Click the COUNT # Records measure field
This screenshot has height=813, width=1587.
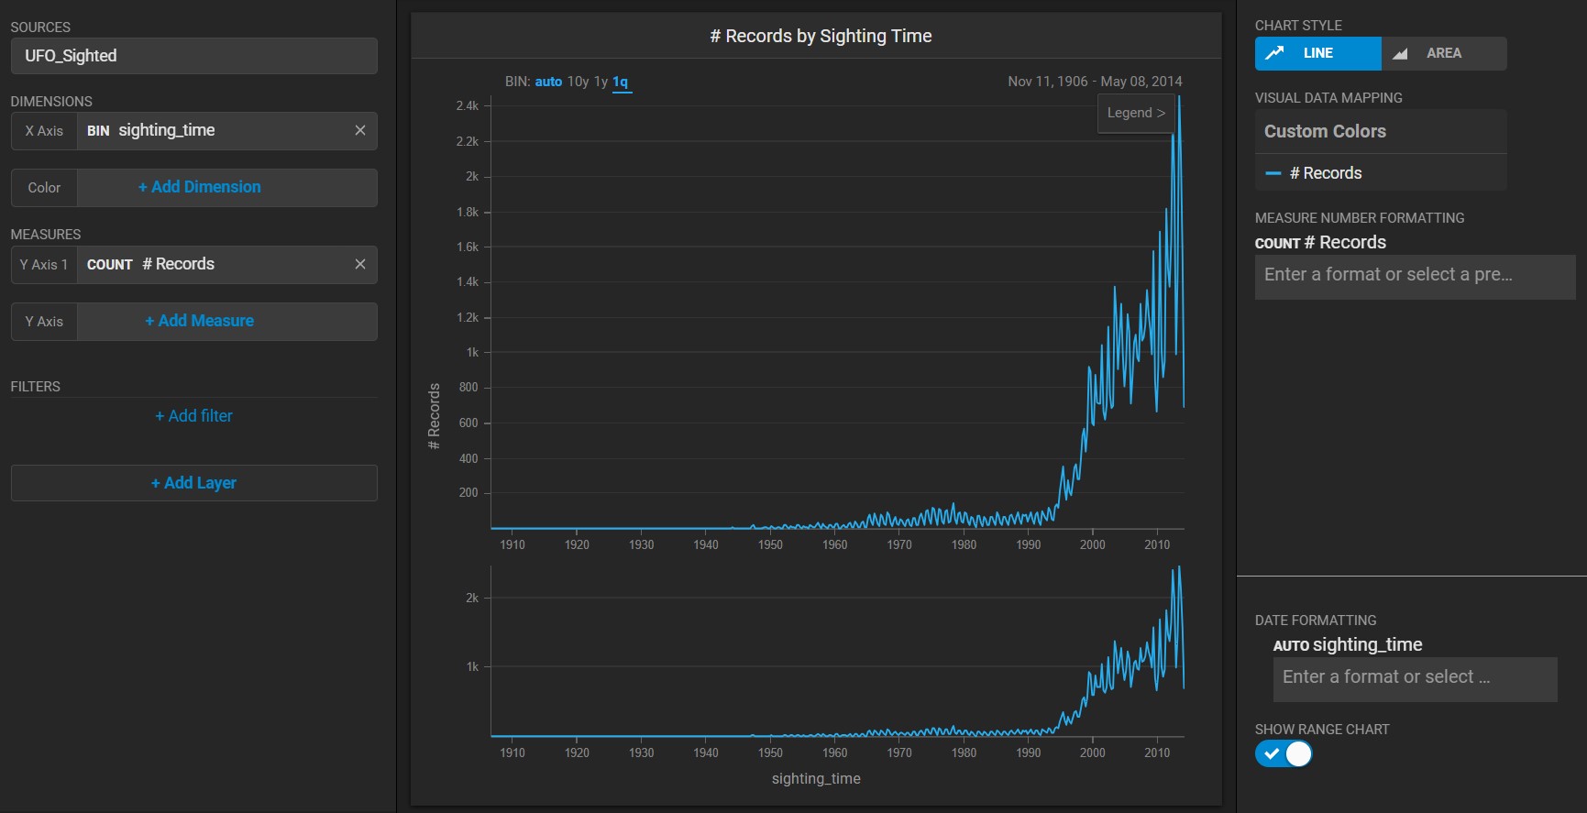tap(211, 265)
